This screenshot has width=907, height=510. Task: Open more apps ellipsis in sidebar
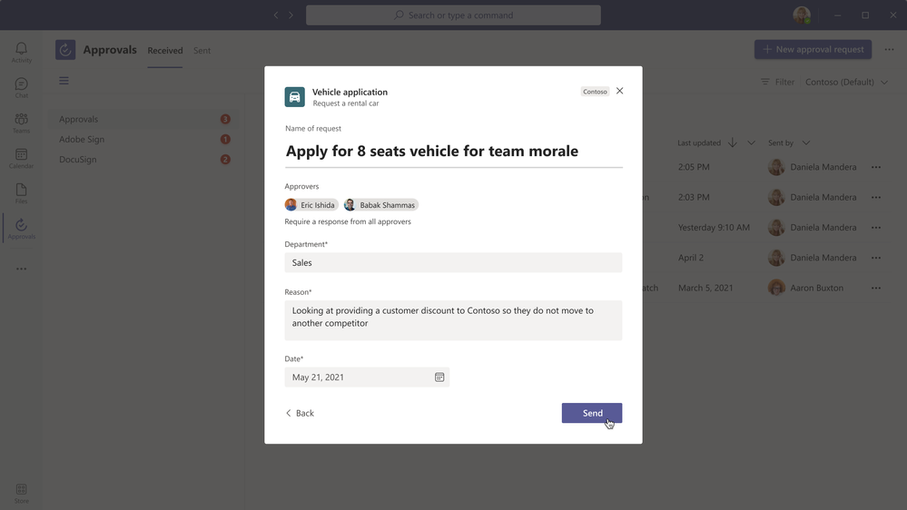pyautogui.click(x=22, y=269)
